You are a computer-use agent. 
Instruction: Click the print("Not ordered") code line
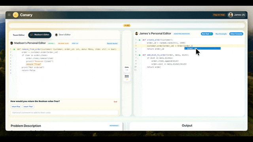tap(33, 67)
